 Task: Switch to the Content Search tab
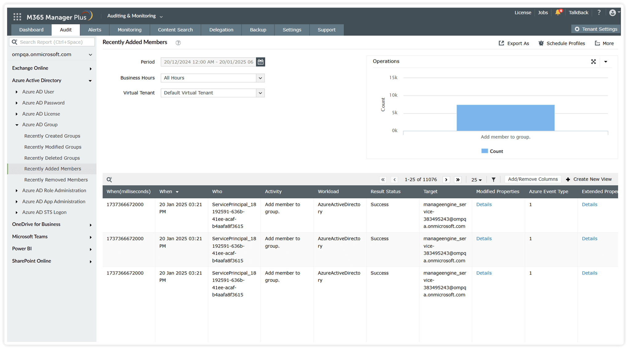(x=175, y=30)
